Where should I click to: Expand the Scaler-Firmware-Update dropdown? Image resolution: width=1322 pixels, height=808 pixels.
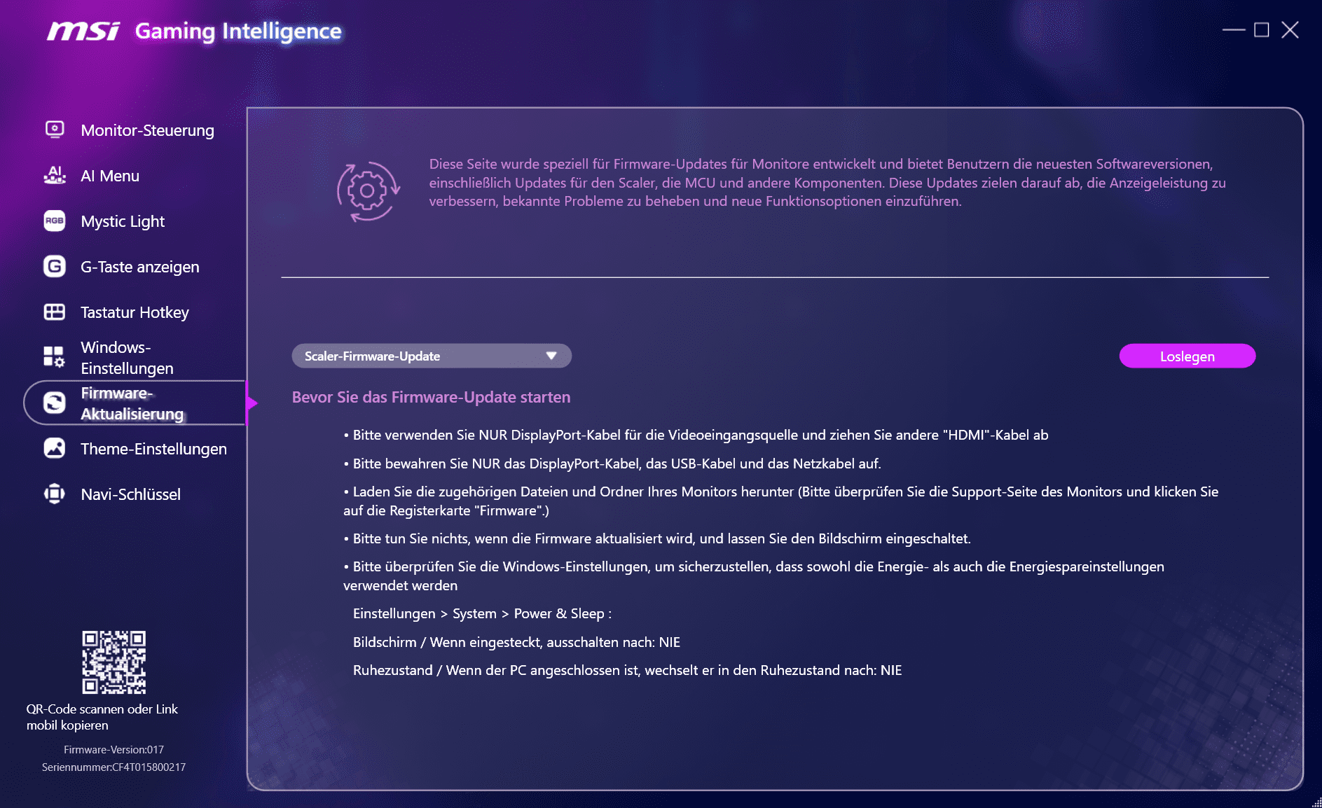point(432,356)
